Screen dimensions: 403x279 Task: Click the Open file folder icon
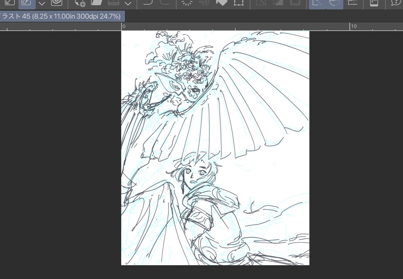coord(97,2)
